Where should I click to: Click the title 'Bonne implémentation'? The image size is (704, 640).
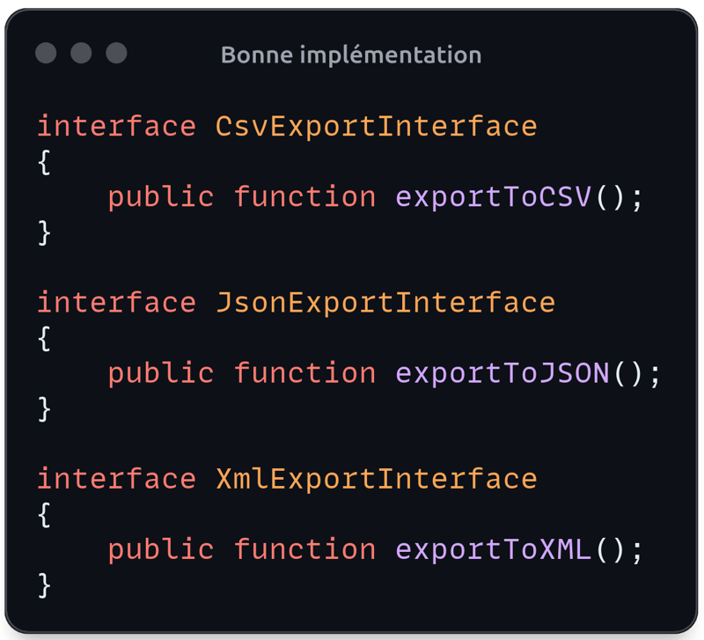351,55
